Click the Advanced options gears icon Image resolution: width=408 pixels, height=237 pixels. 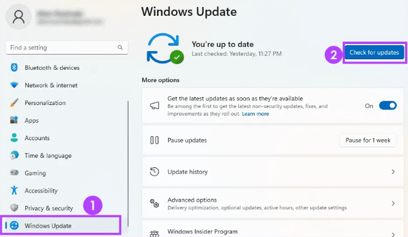[x=154, y=203]
